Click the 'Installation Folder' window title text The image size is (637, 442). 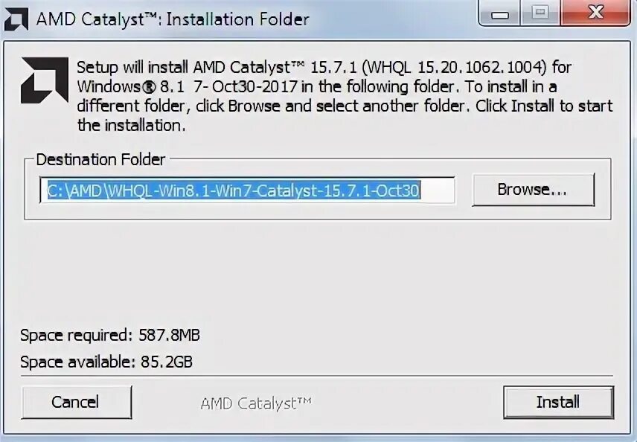click(237, 19)
